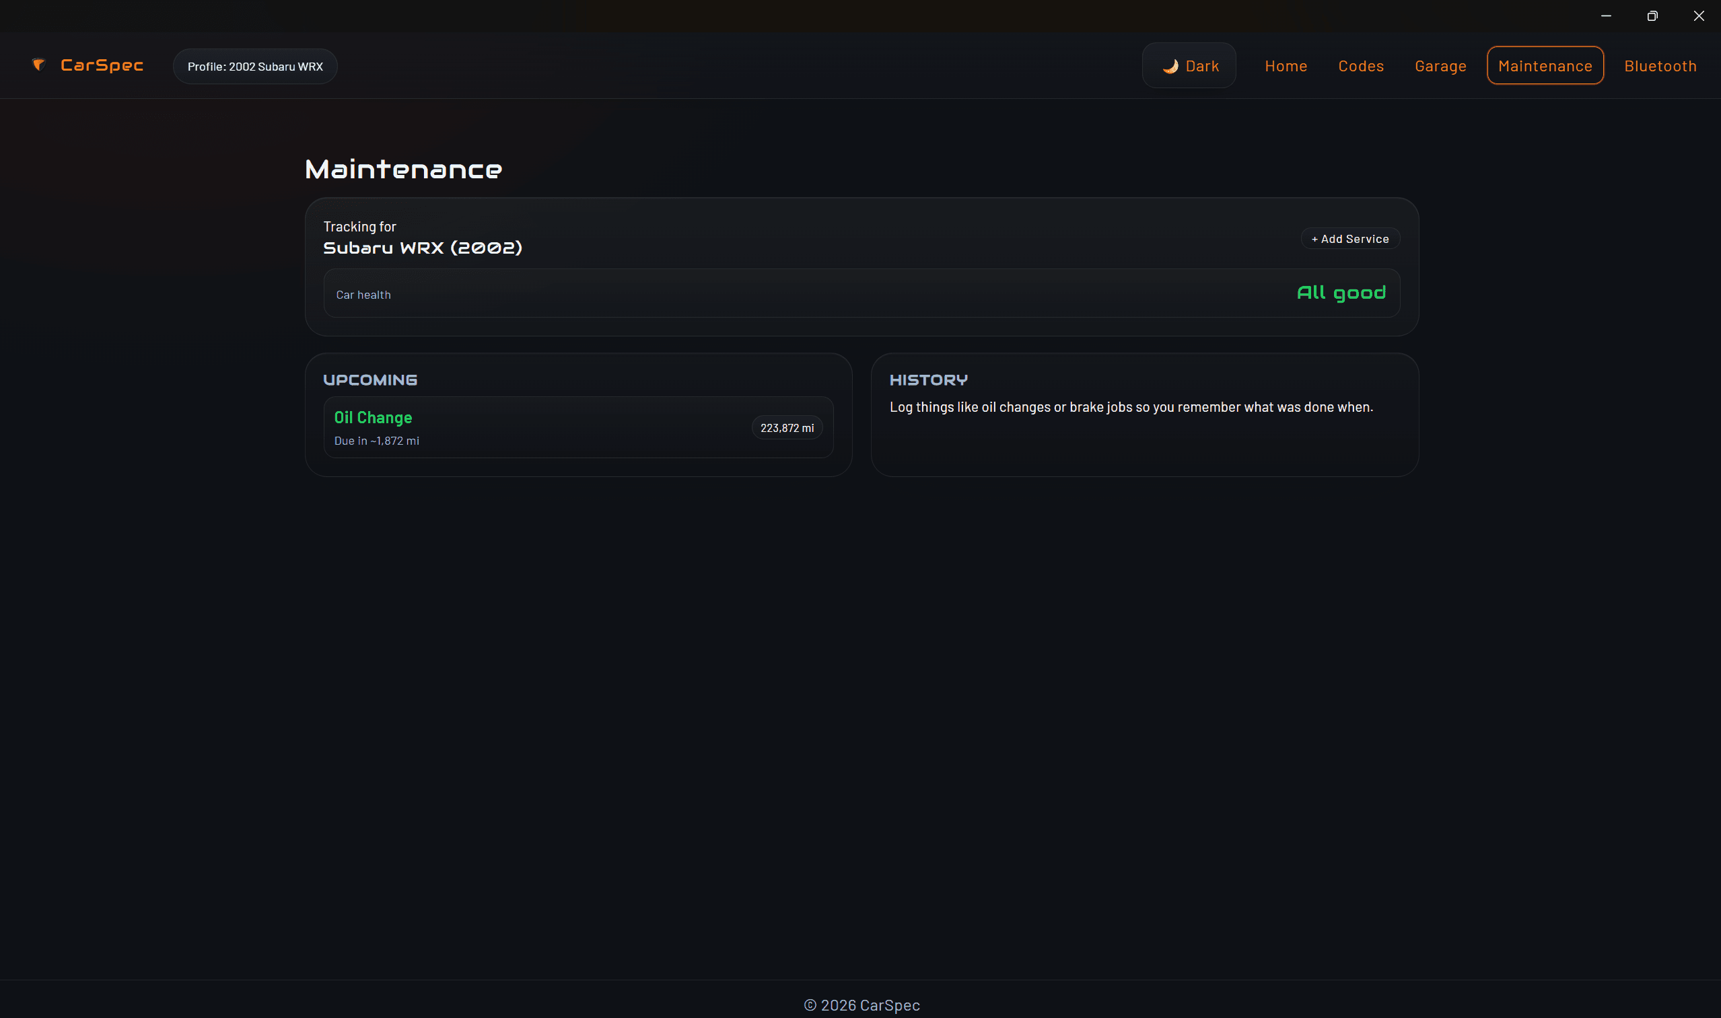Click the + Add Service button
This screenshot has width=1721, height=1018.
(1349, 239)
